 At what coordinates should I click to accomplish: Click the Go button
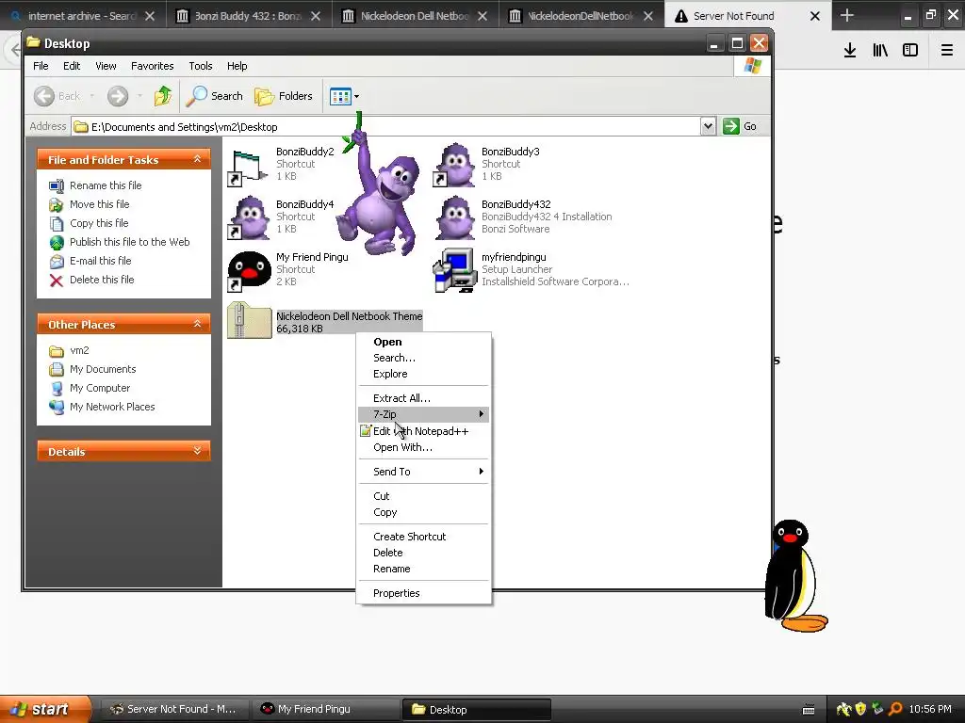pos(740,126)
